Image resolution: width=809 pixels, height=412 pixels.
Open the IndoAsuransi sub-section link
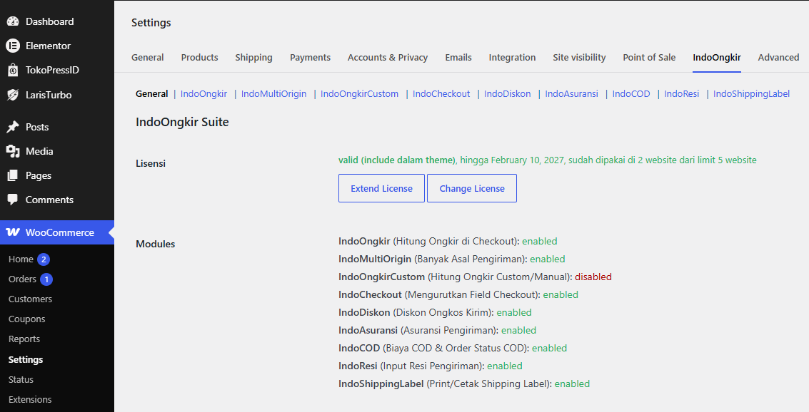click(x=572, y=93)
